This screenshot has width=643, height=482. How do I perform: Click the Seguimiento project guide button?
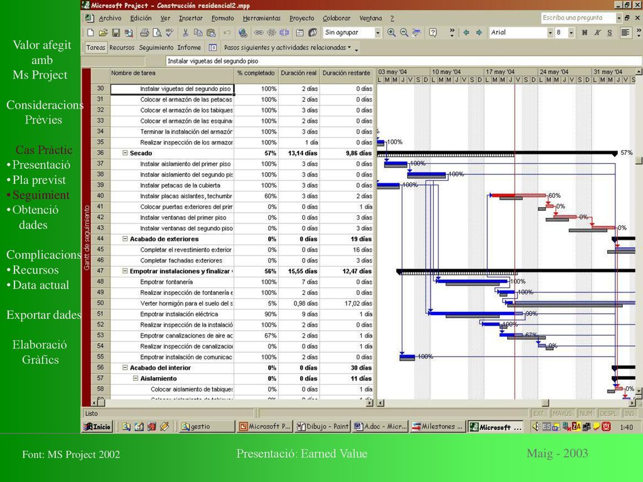pyautogui.click(x=156, y=48)
